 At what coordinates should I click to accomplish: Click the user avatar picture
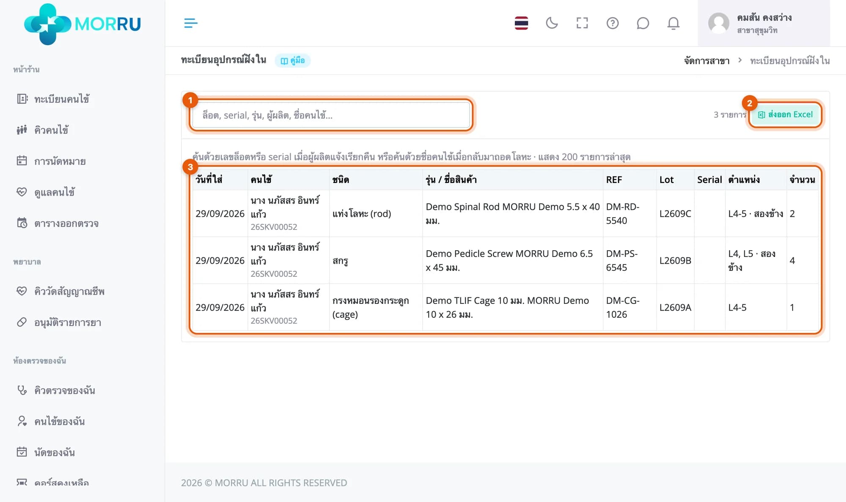[x=719, y=23]
